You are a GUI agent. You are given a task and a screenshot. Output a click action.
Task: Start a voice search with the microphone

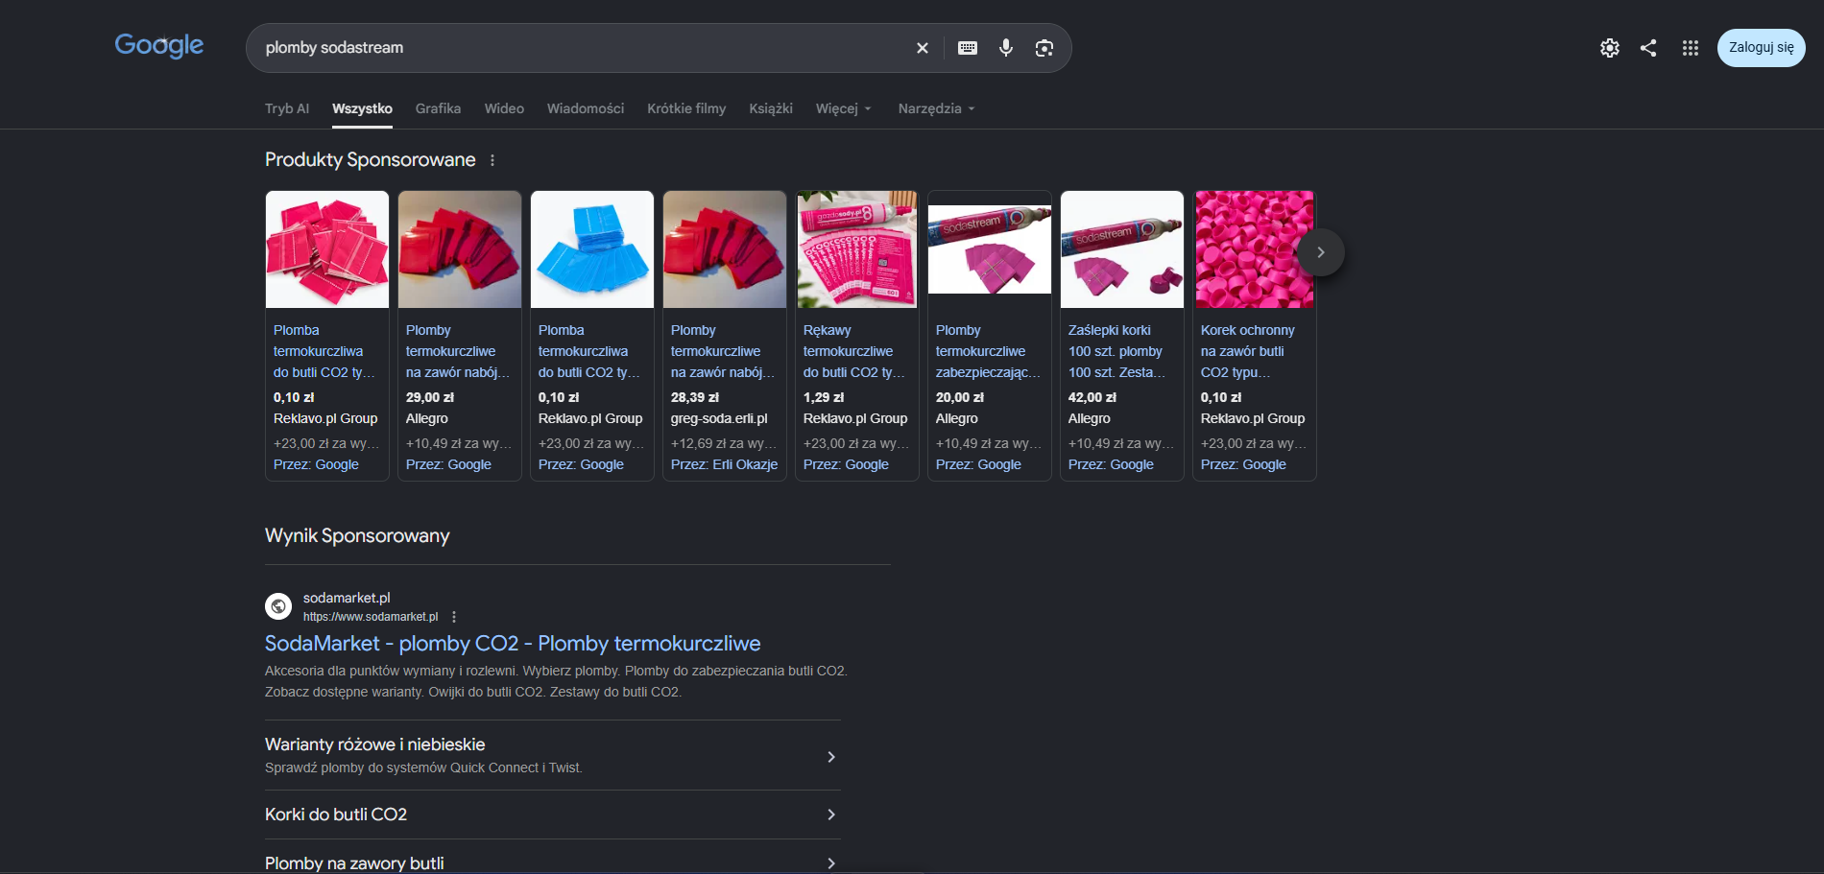[x=1006, y=48]
